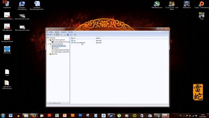This screenshot has height=118, width=209.
Task: Toggle the console tree show/hide toolbar icon
Action: [57, 35]
